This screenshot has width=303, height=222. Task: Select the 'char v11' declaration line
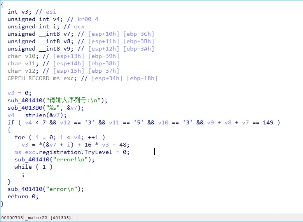[x=63, y=63]
